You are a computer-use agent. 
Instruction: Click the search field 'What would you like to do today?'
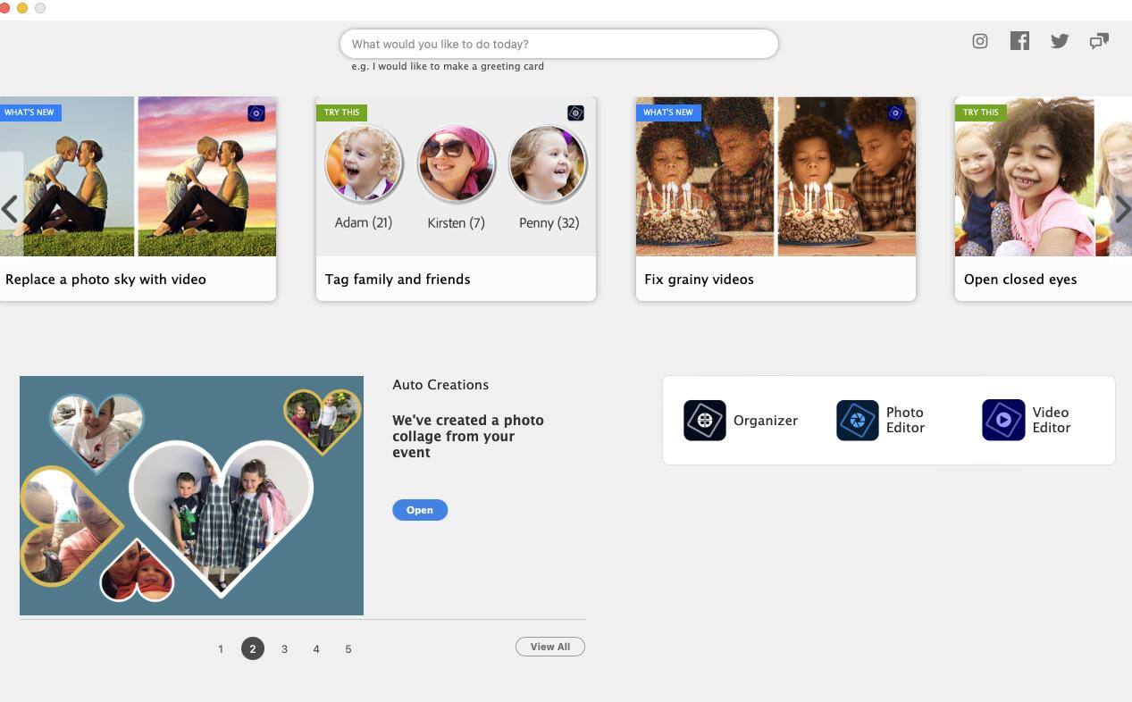coord(558,44)
